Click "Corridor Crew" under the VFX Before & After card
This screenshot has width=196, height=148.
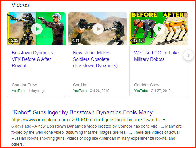click(24, 85)
